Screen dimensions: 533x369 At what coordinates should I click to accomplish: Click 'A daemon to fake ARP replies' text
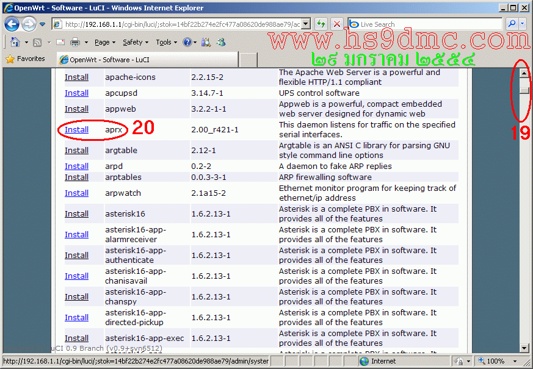335,167
